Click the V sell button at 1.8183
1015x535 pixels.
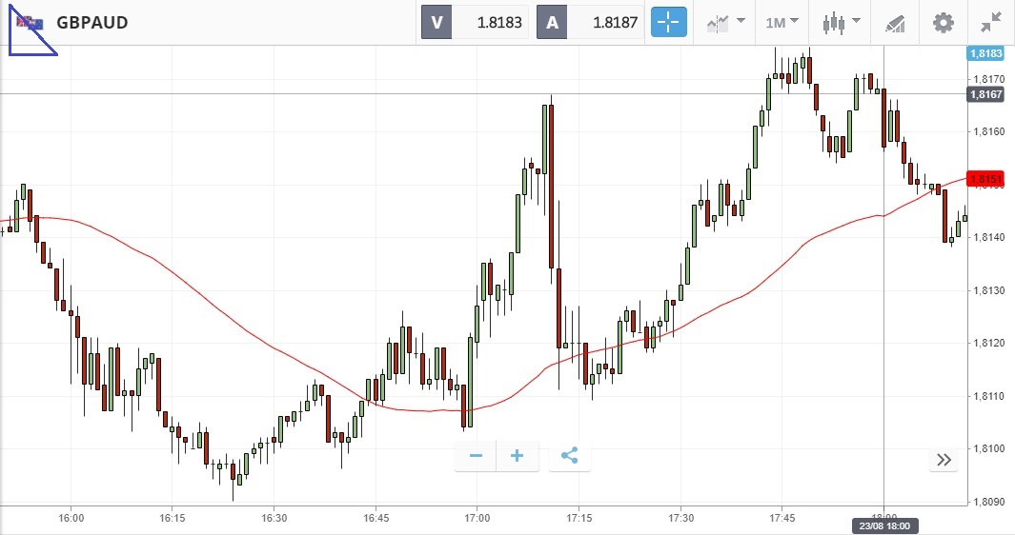click(x=476, y=22)
